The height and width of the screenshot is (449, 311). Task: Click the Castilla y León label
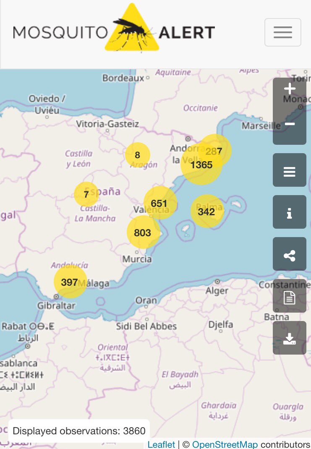(78, 159)
